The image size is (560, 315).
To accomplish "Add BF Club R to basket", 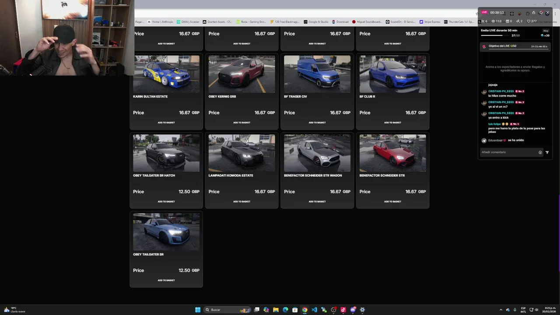I will click(x=392, y=122).
